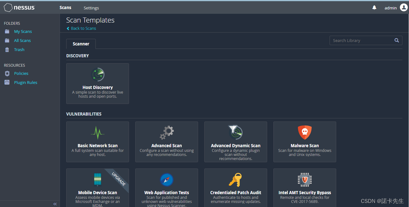Go to All Scans folder
The height and width of the screenshot is (207, 409).
point(22,40)
